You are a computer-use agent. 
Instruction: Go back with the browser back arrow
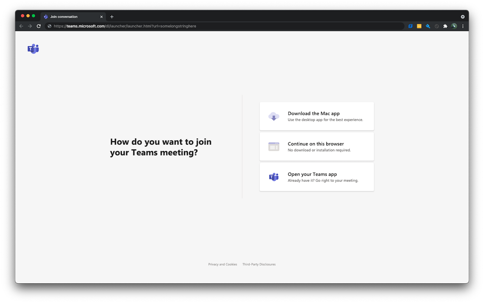tap(21, 26)
